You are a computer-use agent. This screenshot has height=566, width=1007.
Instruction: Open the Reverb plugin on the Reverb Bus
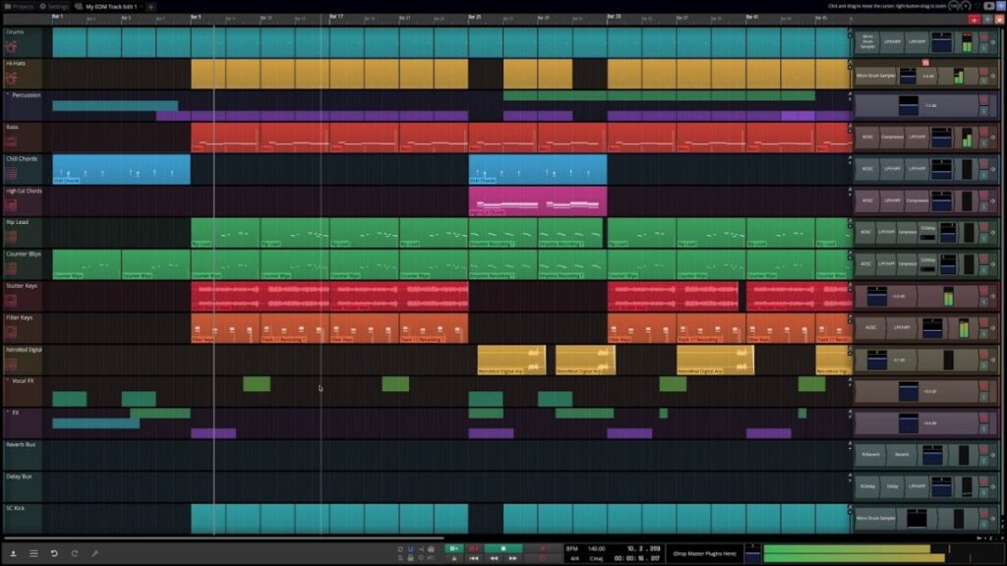[901, 454]
